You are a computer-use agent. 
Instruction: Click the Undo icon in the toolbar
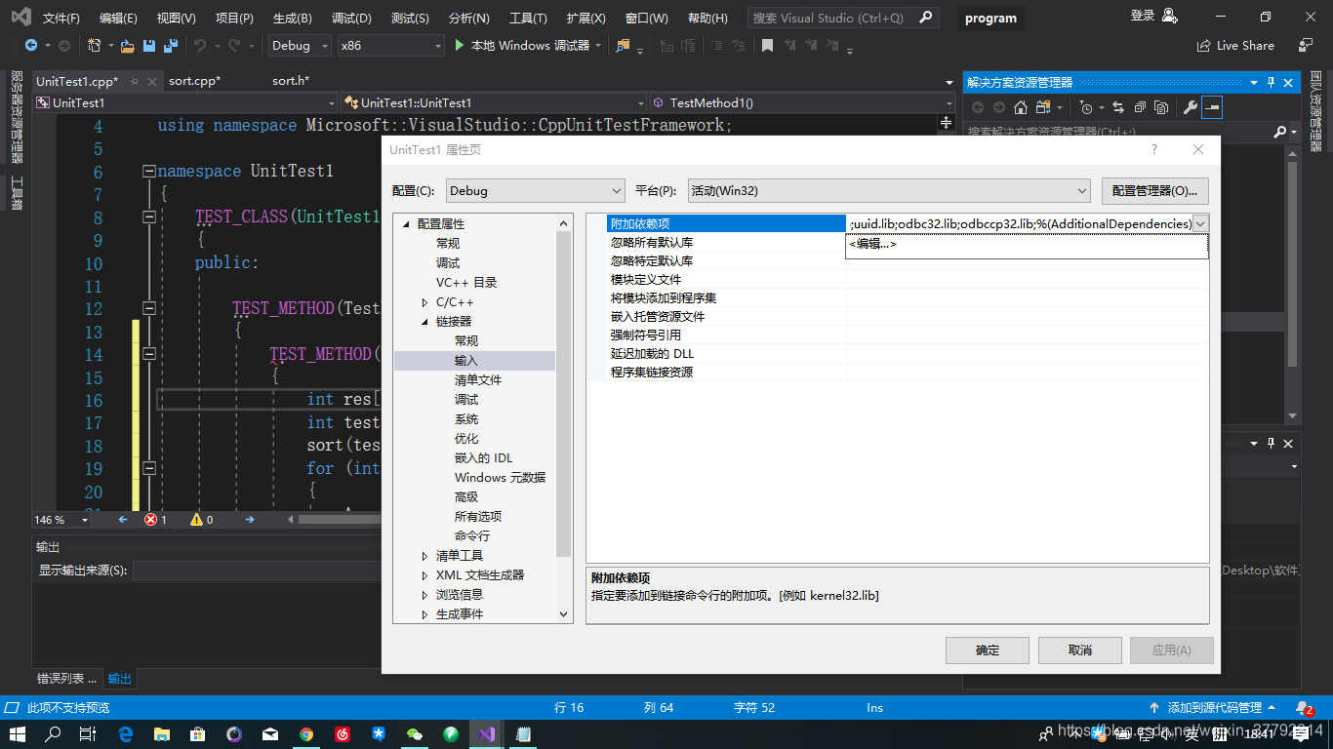pyautogui.click(x=202, y=46)
